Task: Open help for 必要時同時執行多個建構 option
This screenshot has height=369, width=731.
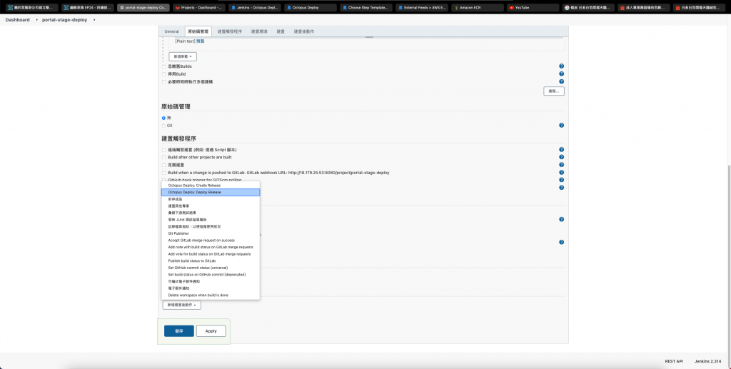Action: [x=561, y=81]
